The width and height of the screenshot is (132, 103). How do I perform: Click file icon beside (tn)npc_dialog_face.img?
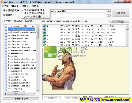(x=6, y=29)
